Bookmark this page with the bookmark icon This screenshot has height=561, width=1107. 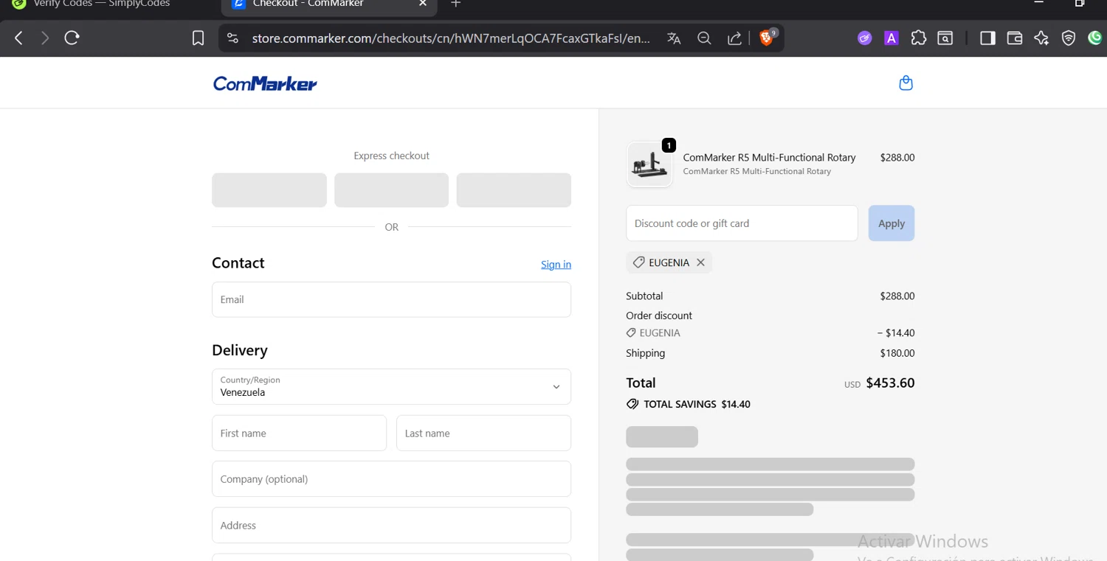click(x=198, y=38)
